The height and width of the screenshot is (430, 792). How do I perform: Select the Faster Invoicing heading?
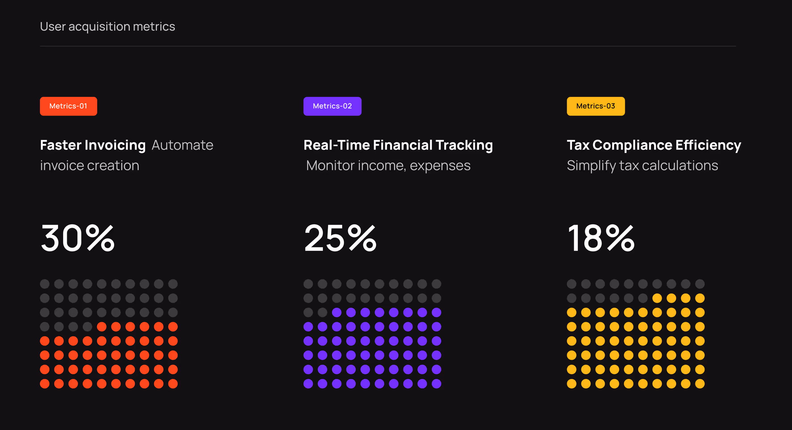point(93,145)
